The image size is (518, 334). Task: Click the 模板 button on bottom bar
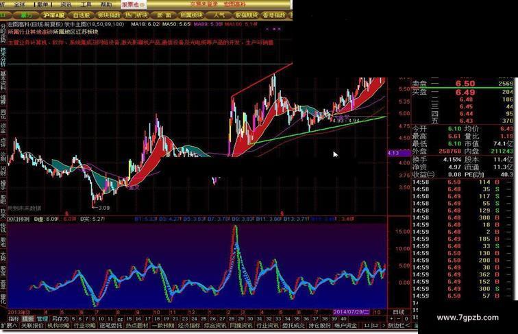click(x=28, y=319)
